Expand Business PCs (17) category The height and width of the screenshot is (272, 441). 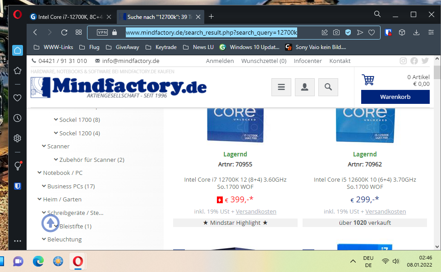pos(69,186)
